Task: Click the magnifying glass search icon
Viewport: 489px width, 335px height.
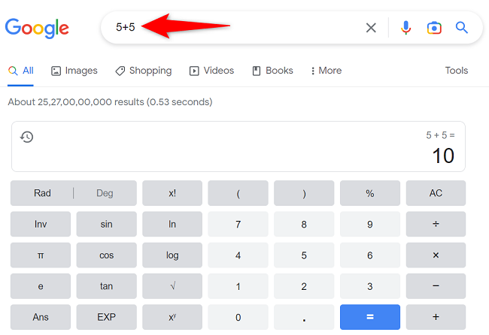Action: click(462, 28)
